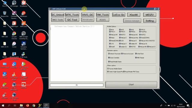Tick the Write Flash checkbox
Screen dimensions: 192x108
coord(136,54)
